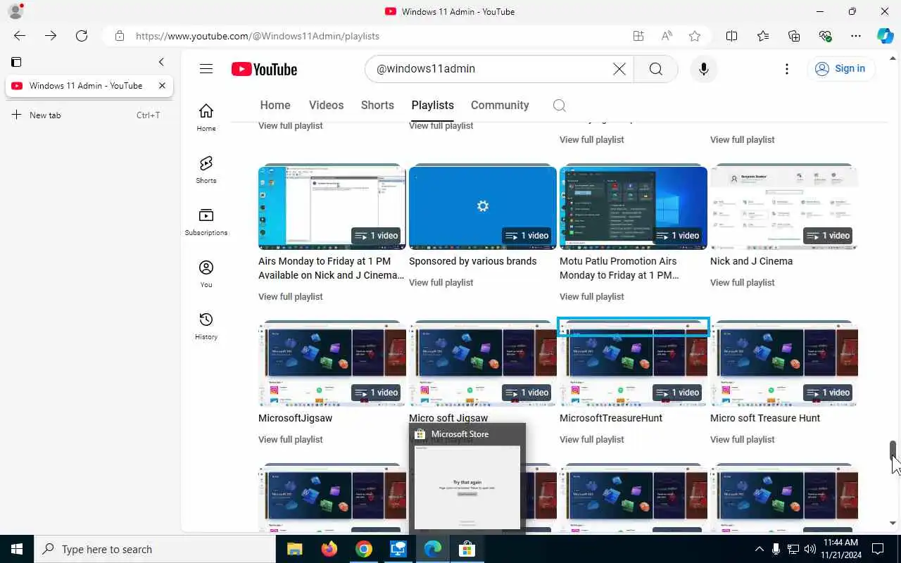This screenshot has width=901, height=563.
Task: View site information lock icon
Action: (120, 36)
